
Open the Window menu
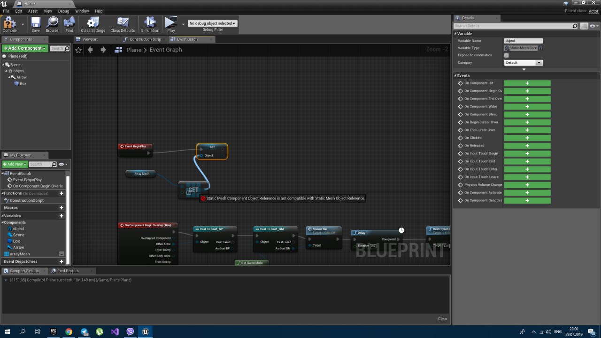tap(82, 11)
